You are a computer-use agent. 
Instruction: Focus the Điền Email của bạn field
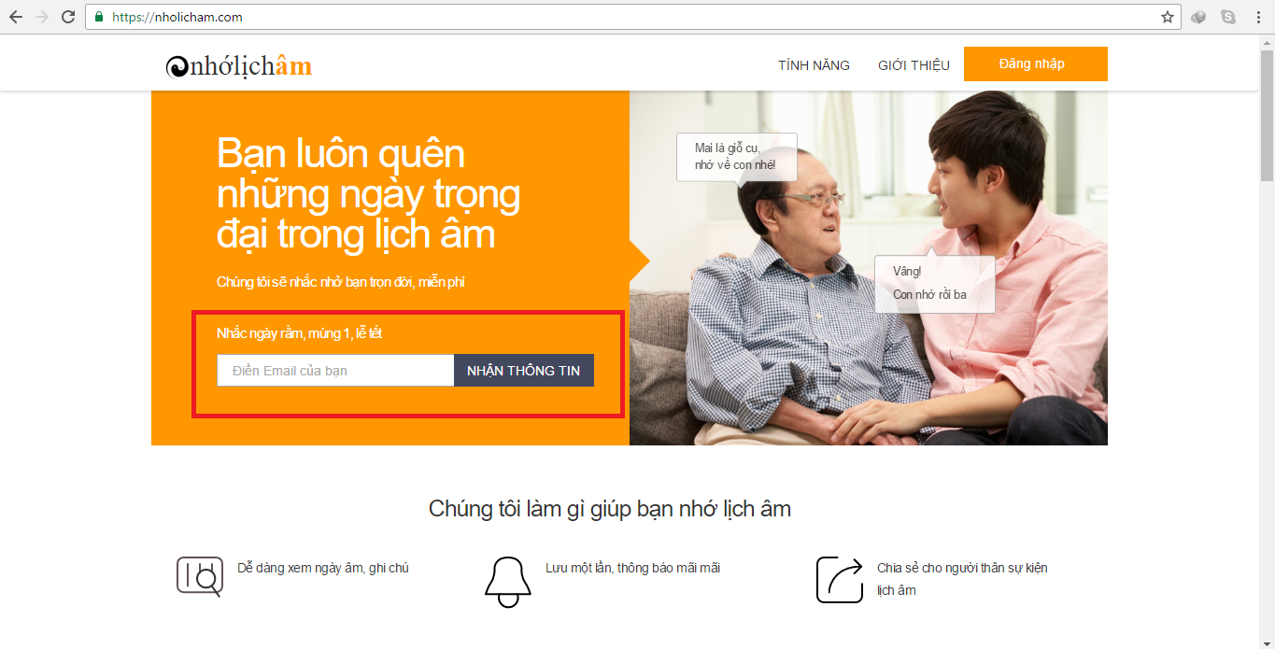[335, 371]
